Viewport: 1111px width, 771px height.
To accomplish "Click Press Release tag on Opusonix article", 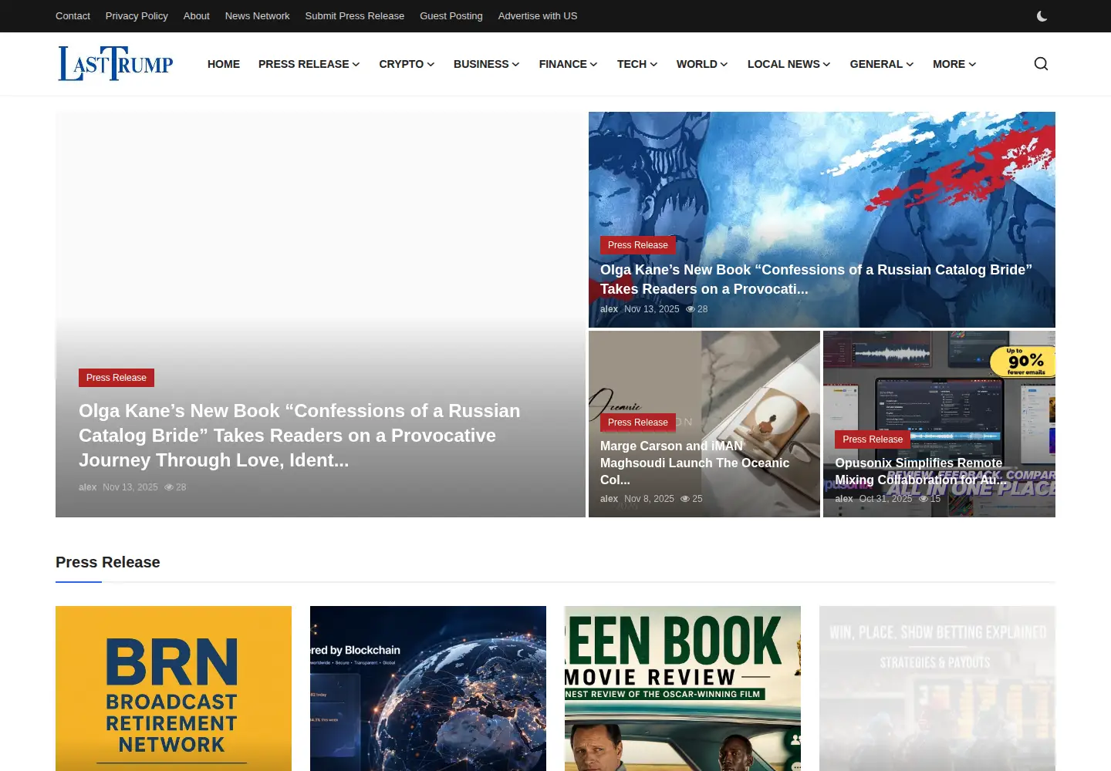I will (873, 439).
